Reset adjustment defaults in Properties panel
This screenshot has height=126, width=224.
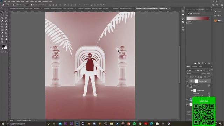(x=202, y=63)
